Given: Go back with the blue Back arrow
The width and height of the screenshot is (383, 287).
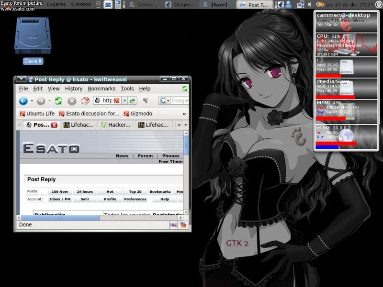Looking at the screenshot, I should click(23, 101).
